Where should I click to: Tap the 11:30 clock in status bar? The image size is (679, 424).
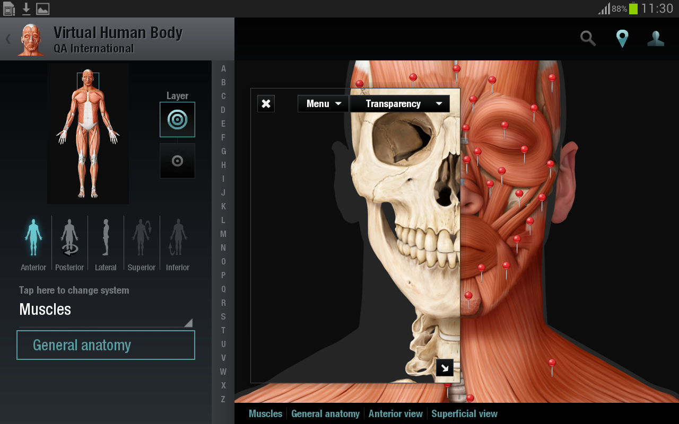pos(657,8)
